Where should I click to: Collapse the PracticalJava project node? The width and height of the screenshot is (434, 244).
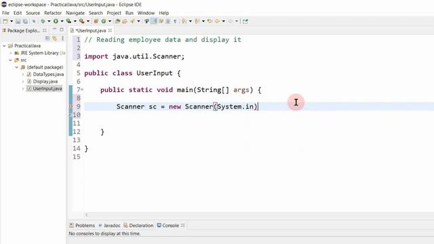click(x=4, y=45)
